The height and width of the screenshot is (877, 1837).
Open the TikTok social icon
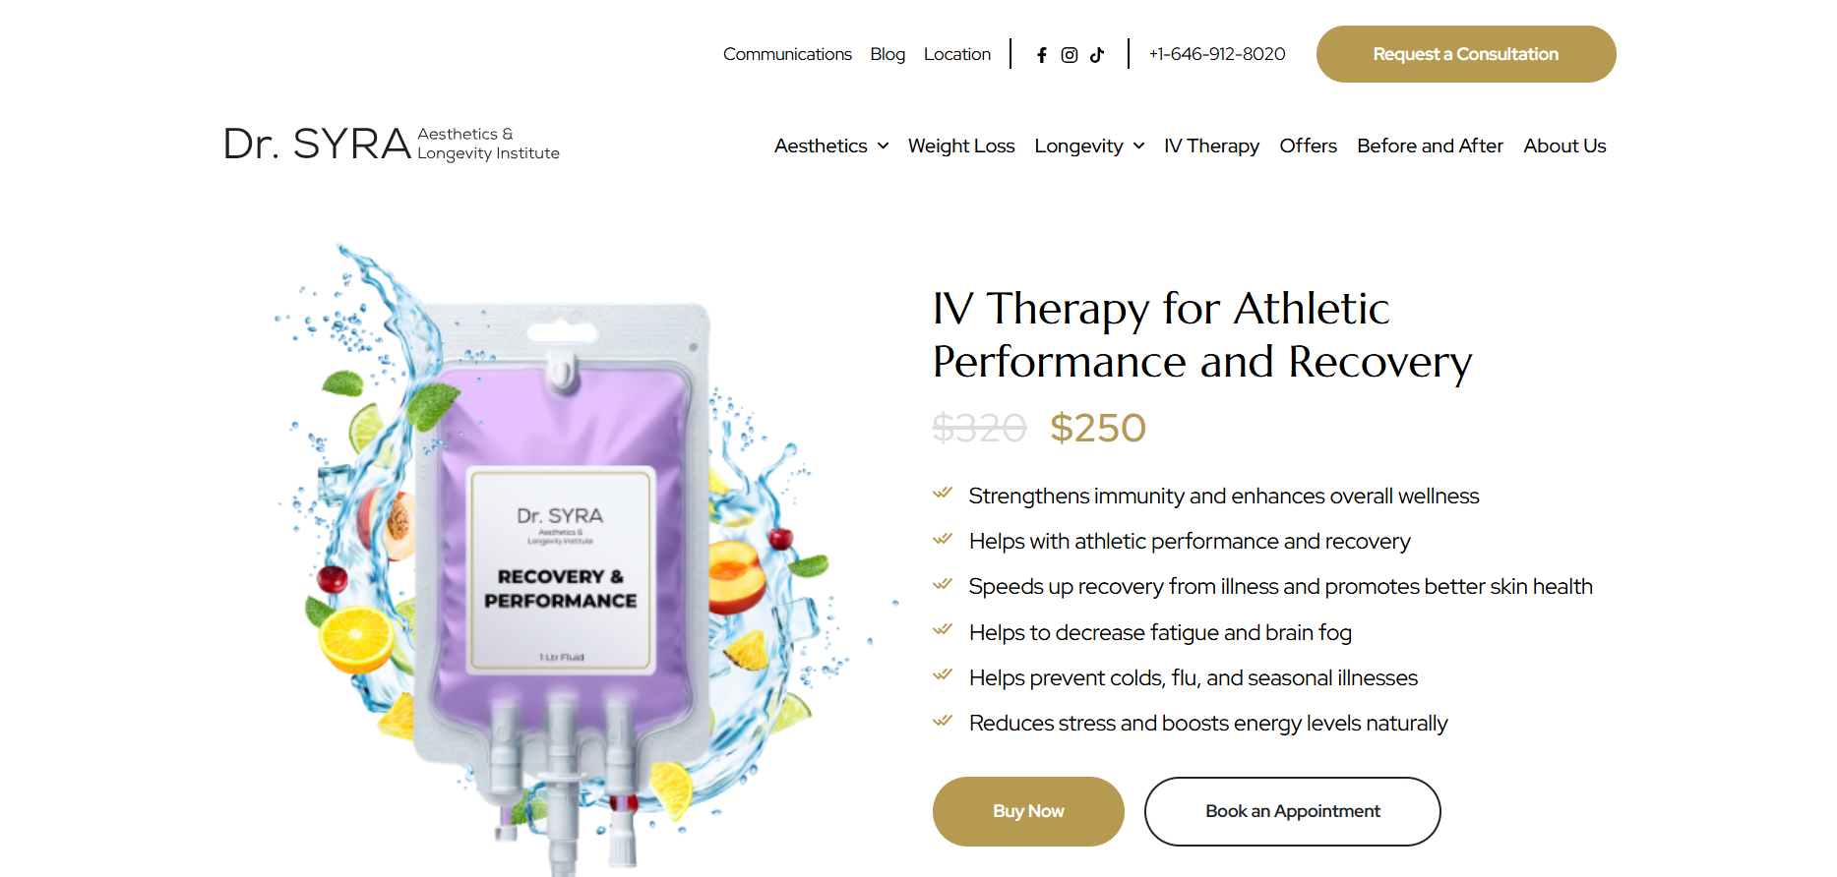point(1097,55)
